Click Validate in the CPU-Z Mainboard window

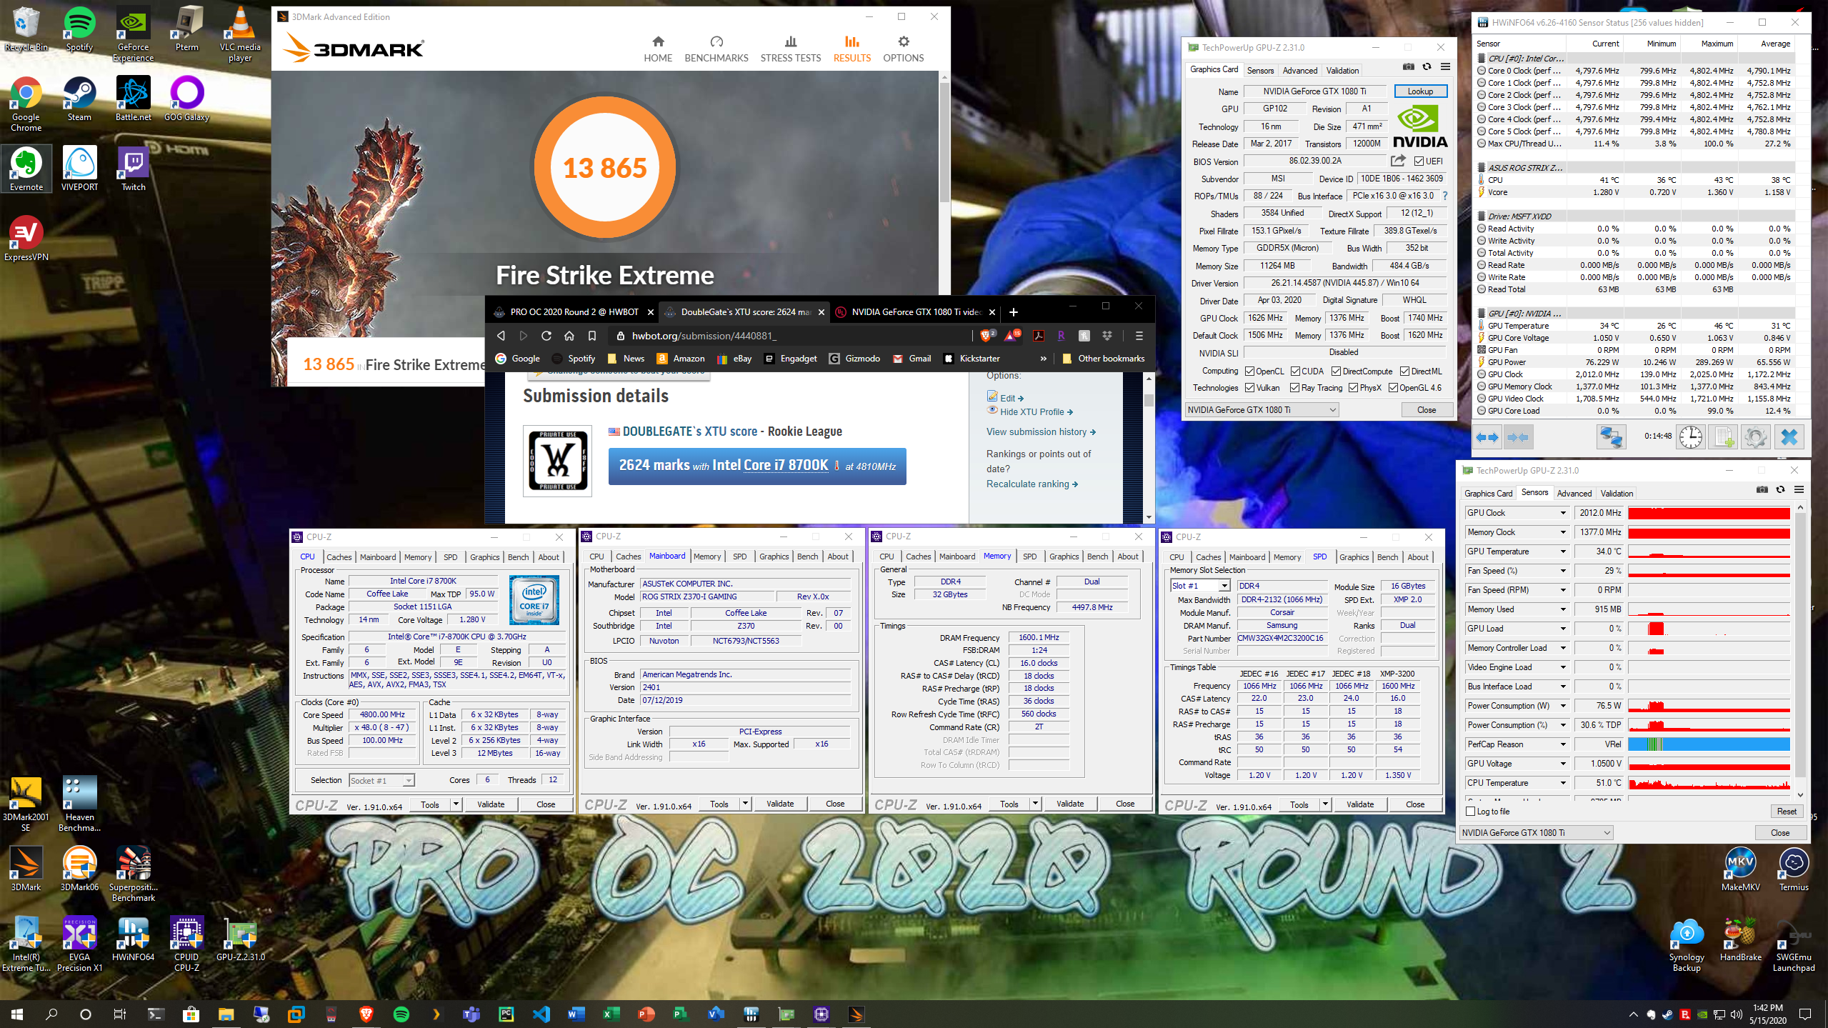pyautogui.click(x=779, y=804)
